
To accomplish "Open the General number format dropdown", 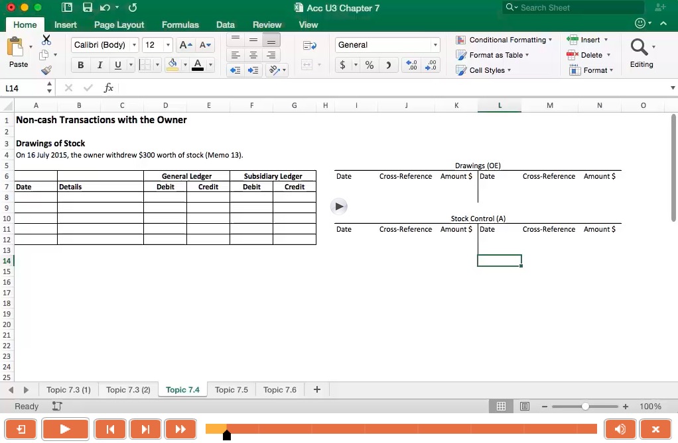I will (387, 45).
